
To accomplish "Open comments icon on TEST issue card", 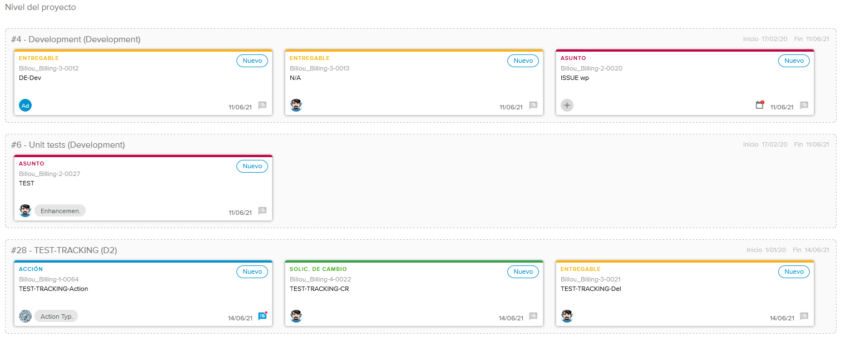I will tap(263, 211).
